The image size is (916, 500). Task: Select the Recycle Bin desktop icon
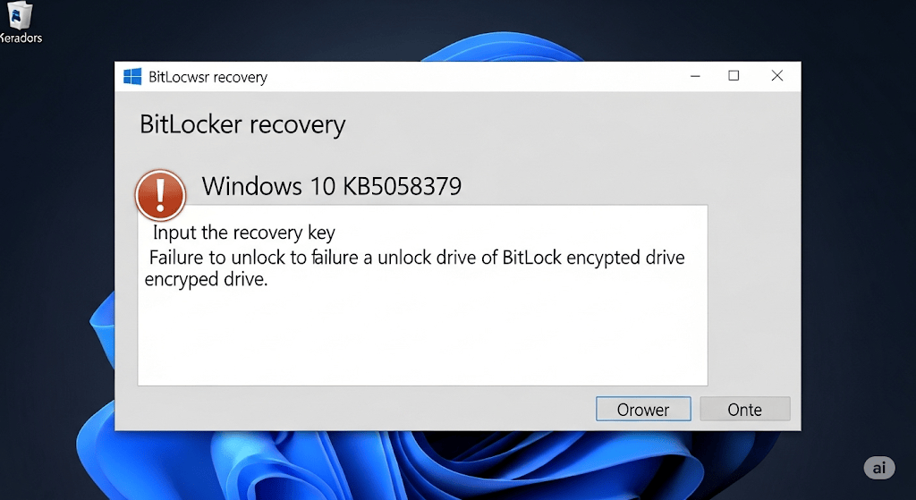pos(19,14)
